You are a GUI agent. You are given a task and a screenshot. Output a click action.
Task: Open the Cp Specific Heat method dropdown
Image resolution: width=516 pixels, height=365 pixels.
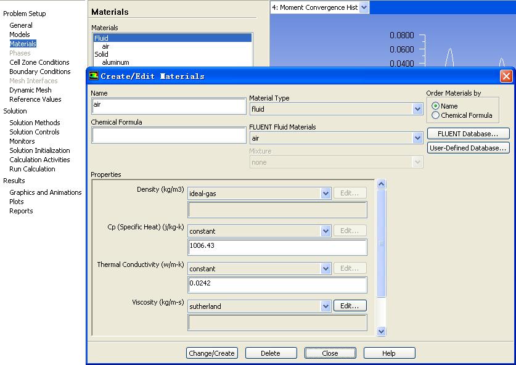[x=326, y=231]
